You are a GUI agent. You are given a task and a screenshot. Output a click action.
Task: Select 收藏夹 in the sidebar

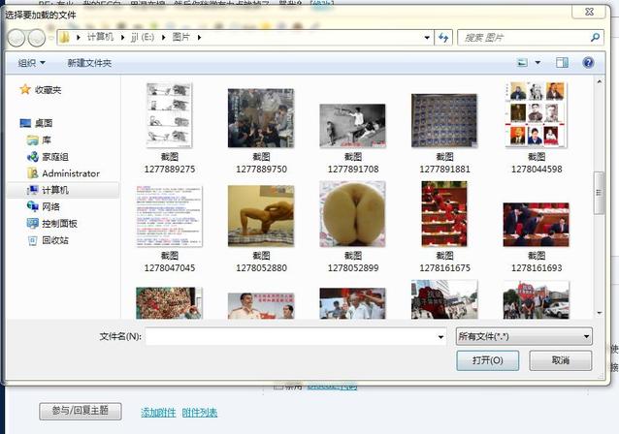[x=48, y=90]
